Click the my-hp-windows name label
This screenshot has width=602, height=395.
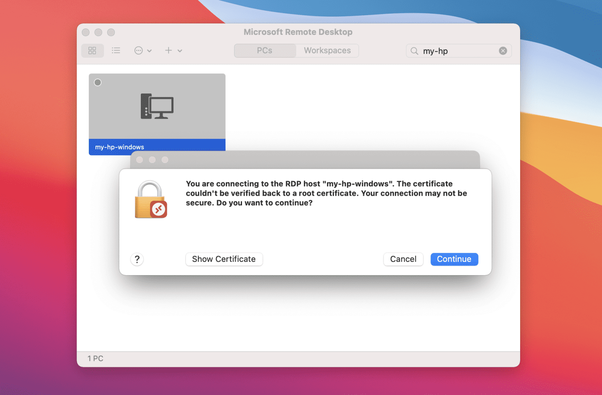coord(120,147)
